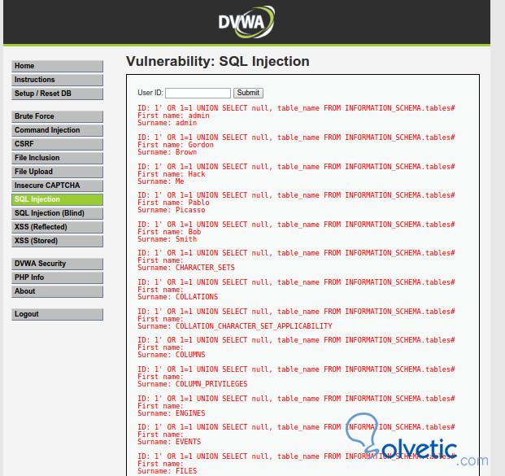Open the About page

pyautogui.click(x=57, y=291)
